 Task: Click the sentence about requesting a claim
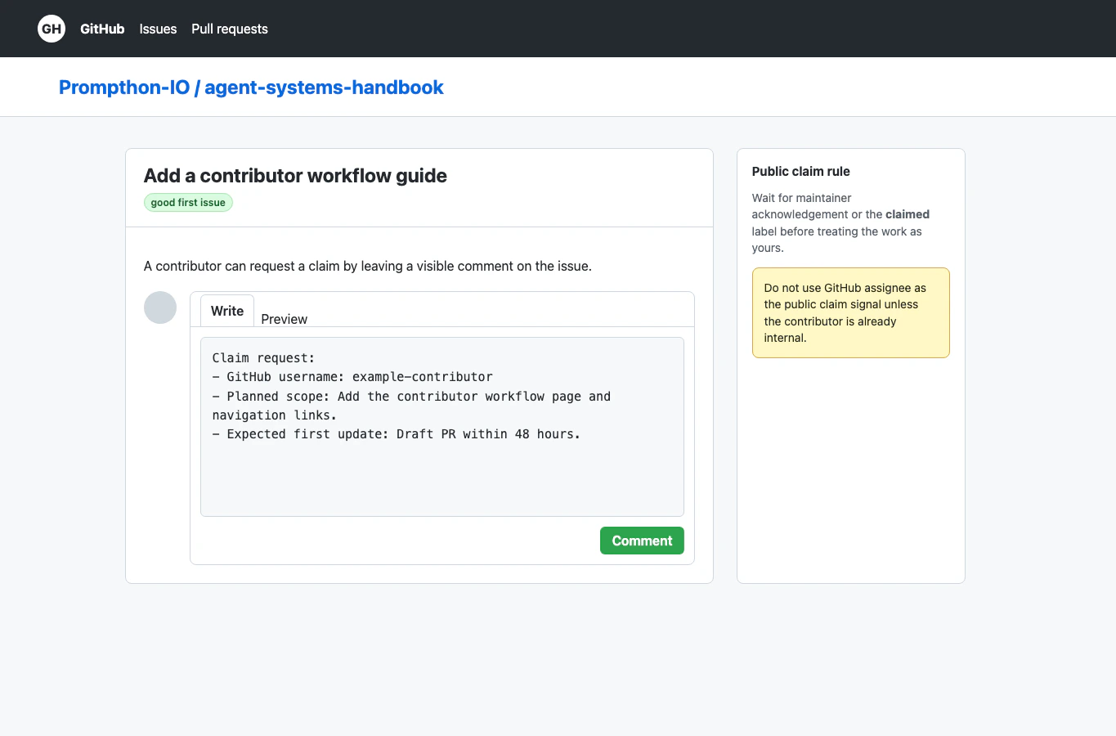click(x=368, y=266)
